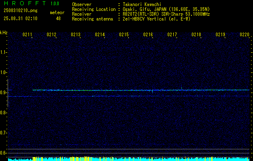Image resolution: width=253 pixels, height=161 pixels.
Task: Click the 0.9 frequency axis label
Action: tap(3, 93)
